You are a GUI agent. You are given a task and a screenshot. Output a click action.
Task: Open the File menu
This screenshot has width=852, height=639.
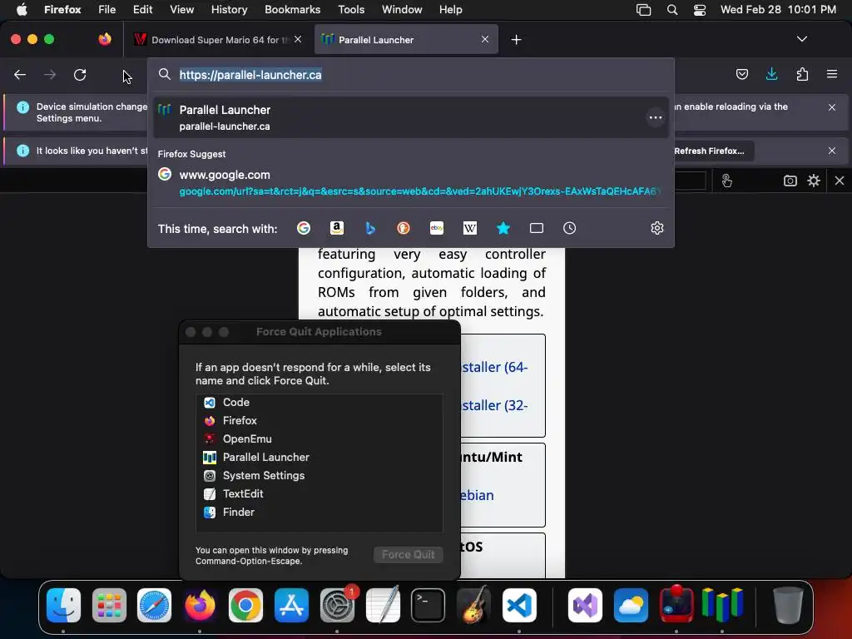(x=106, y=9)
